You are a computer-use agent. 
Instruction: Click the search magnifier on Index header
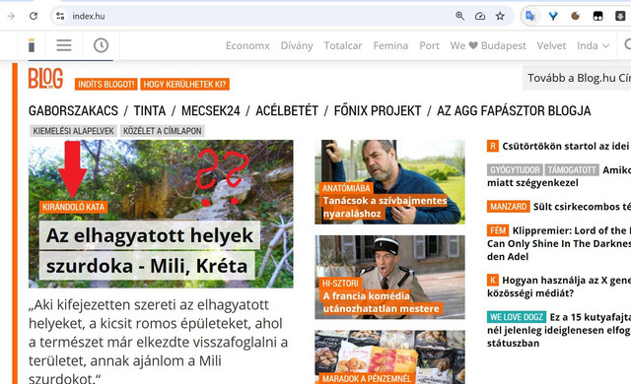(x=627, y=44)
